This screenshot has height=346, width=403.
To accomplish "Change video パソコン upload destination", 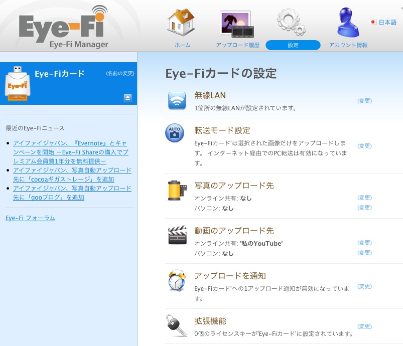I will 364,253.
